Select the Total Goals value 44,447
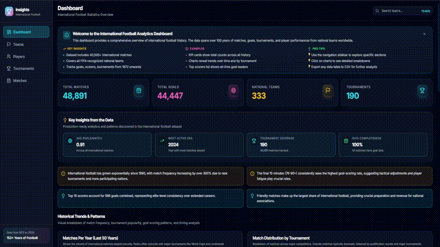The width and height of the screenshot is (440, 247). [170, 96]
